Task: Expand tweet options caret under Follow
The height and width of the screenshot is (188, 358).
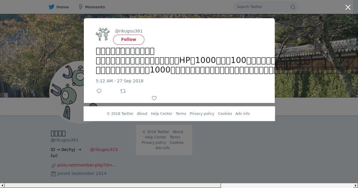Action: (121, 48)
